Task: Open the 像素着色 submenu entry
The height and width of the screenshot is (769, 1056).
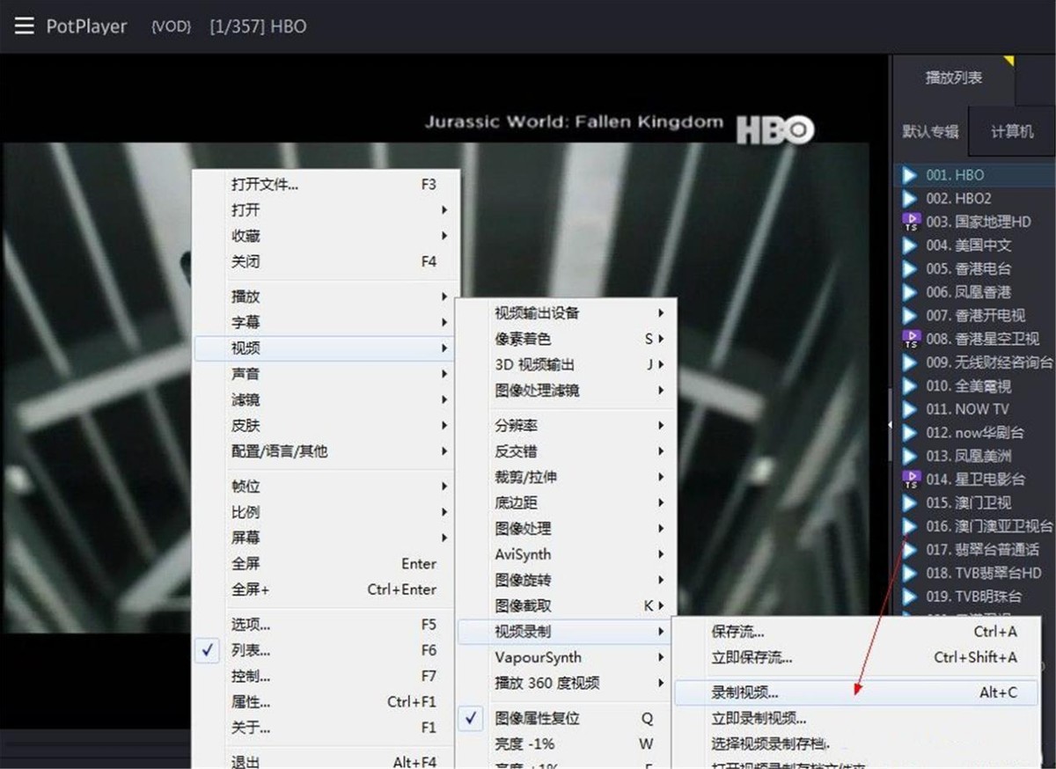Action: (x=567, y=339)
